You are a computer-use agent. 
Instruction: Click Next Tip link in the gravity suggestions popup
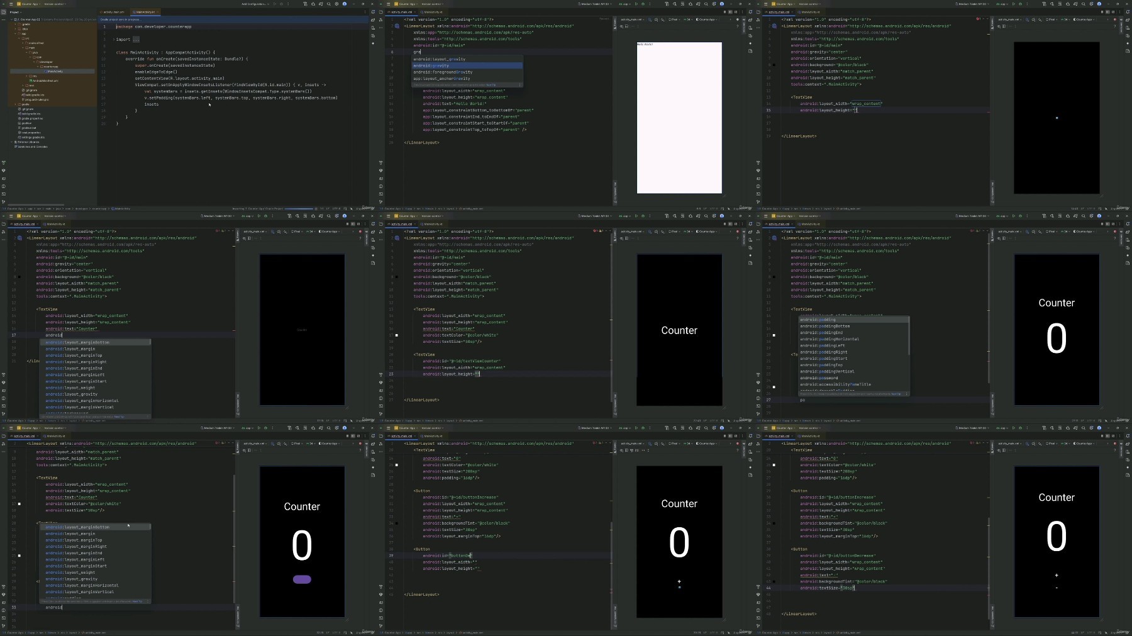(491, 85)
